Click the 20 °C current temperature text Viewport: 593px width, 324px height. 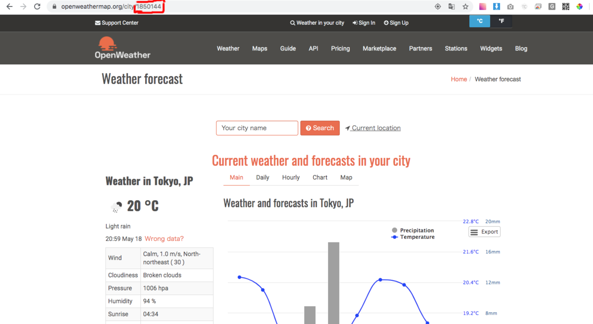click(x=143, y=206)
